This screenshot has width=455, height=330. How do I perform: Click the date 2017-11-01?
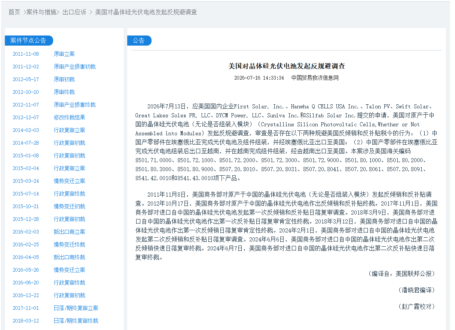26,308
